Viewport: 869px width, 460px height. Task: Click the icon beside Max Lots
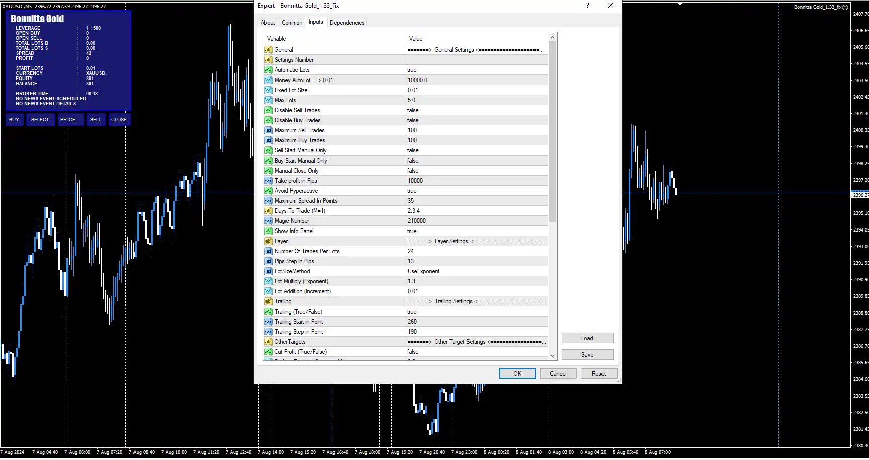pyautogui.click(x=269, y=100)
